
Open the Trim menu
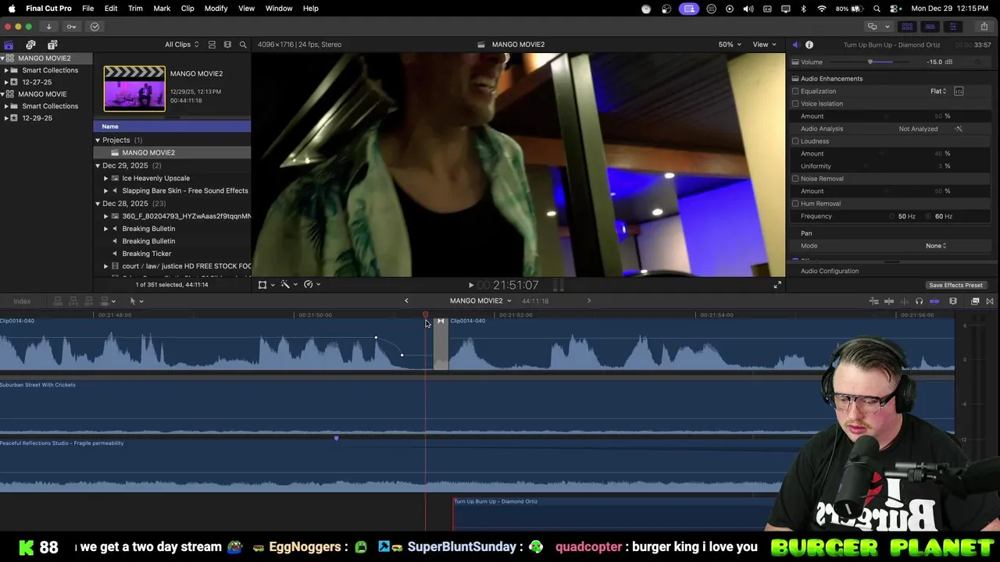pos(135,8)
